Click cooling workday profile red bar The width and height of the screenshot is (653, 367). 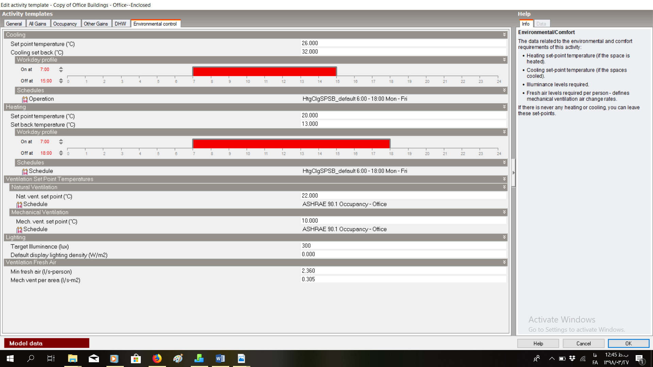coord(265,72)
